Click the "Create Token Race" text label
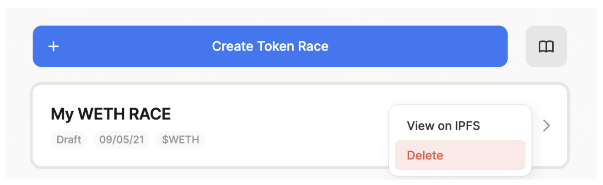Viewport: 603px width, 185px height. [270, 46]
